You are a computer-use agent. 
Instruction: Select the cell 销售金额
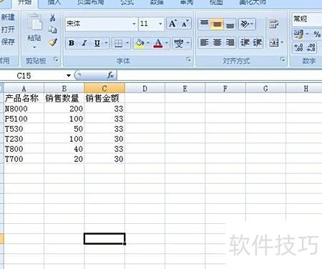tap(104, 98)
